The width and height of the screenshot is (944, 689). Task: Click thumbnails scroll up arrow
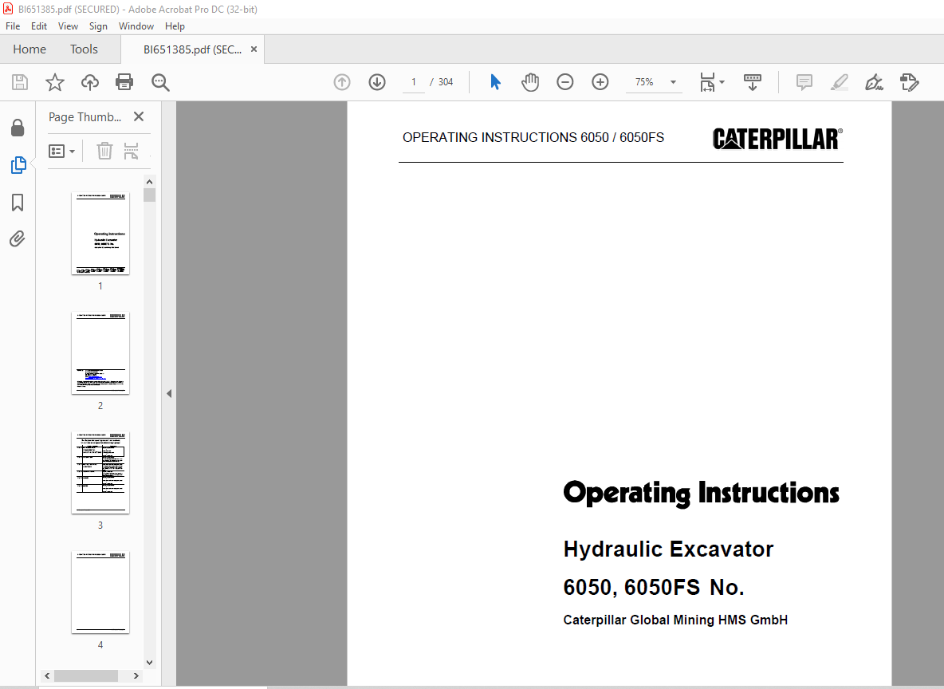point(149,182)
